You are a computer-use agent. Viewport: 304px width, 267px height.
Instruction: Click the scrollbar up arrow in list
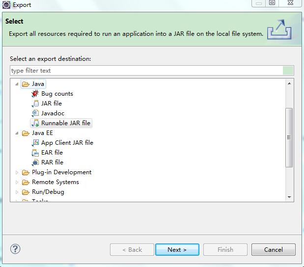click(x=289, y=83)
